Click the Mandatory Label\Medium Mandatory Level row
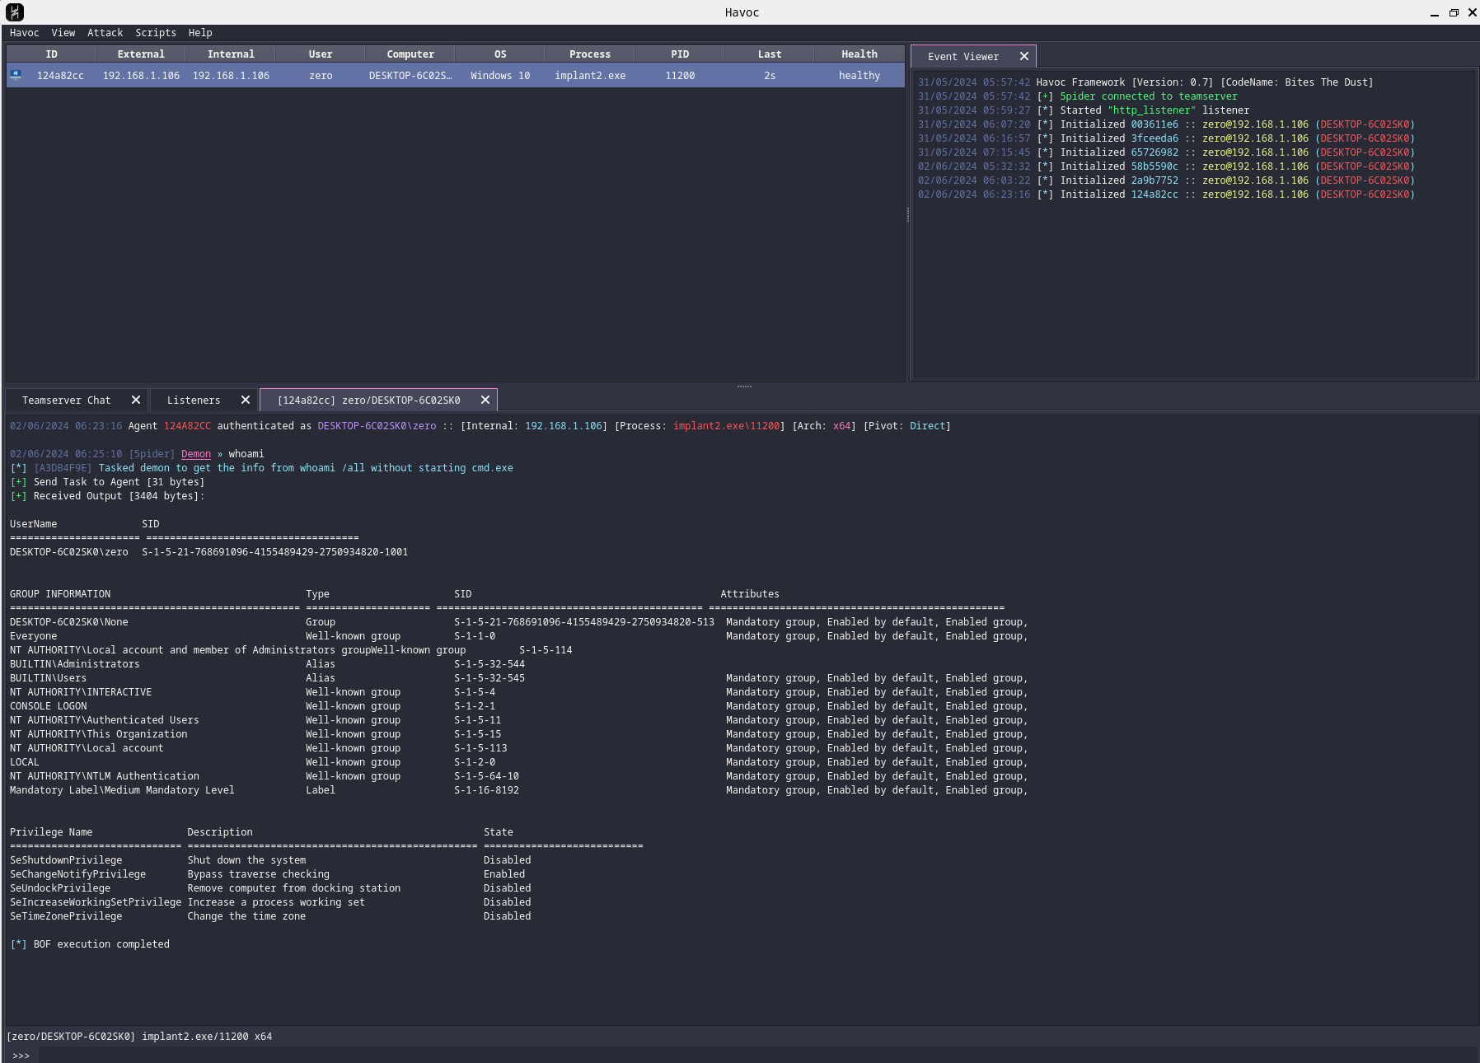Screen dimensions: 1480x1063 pos(519,790)
